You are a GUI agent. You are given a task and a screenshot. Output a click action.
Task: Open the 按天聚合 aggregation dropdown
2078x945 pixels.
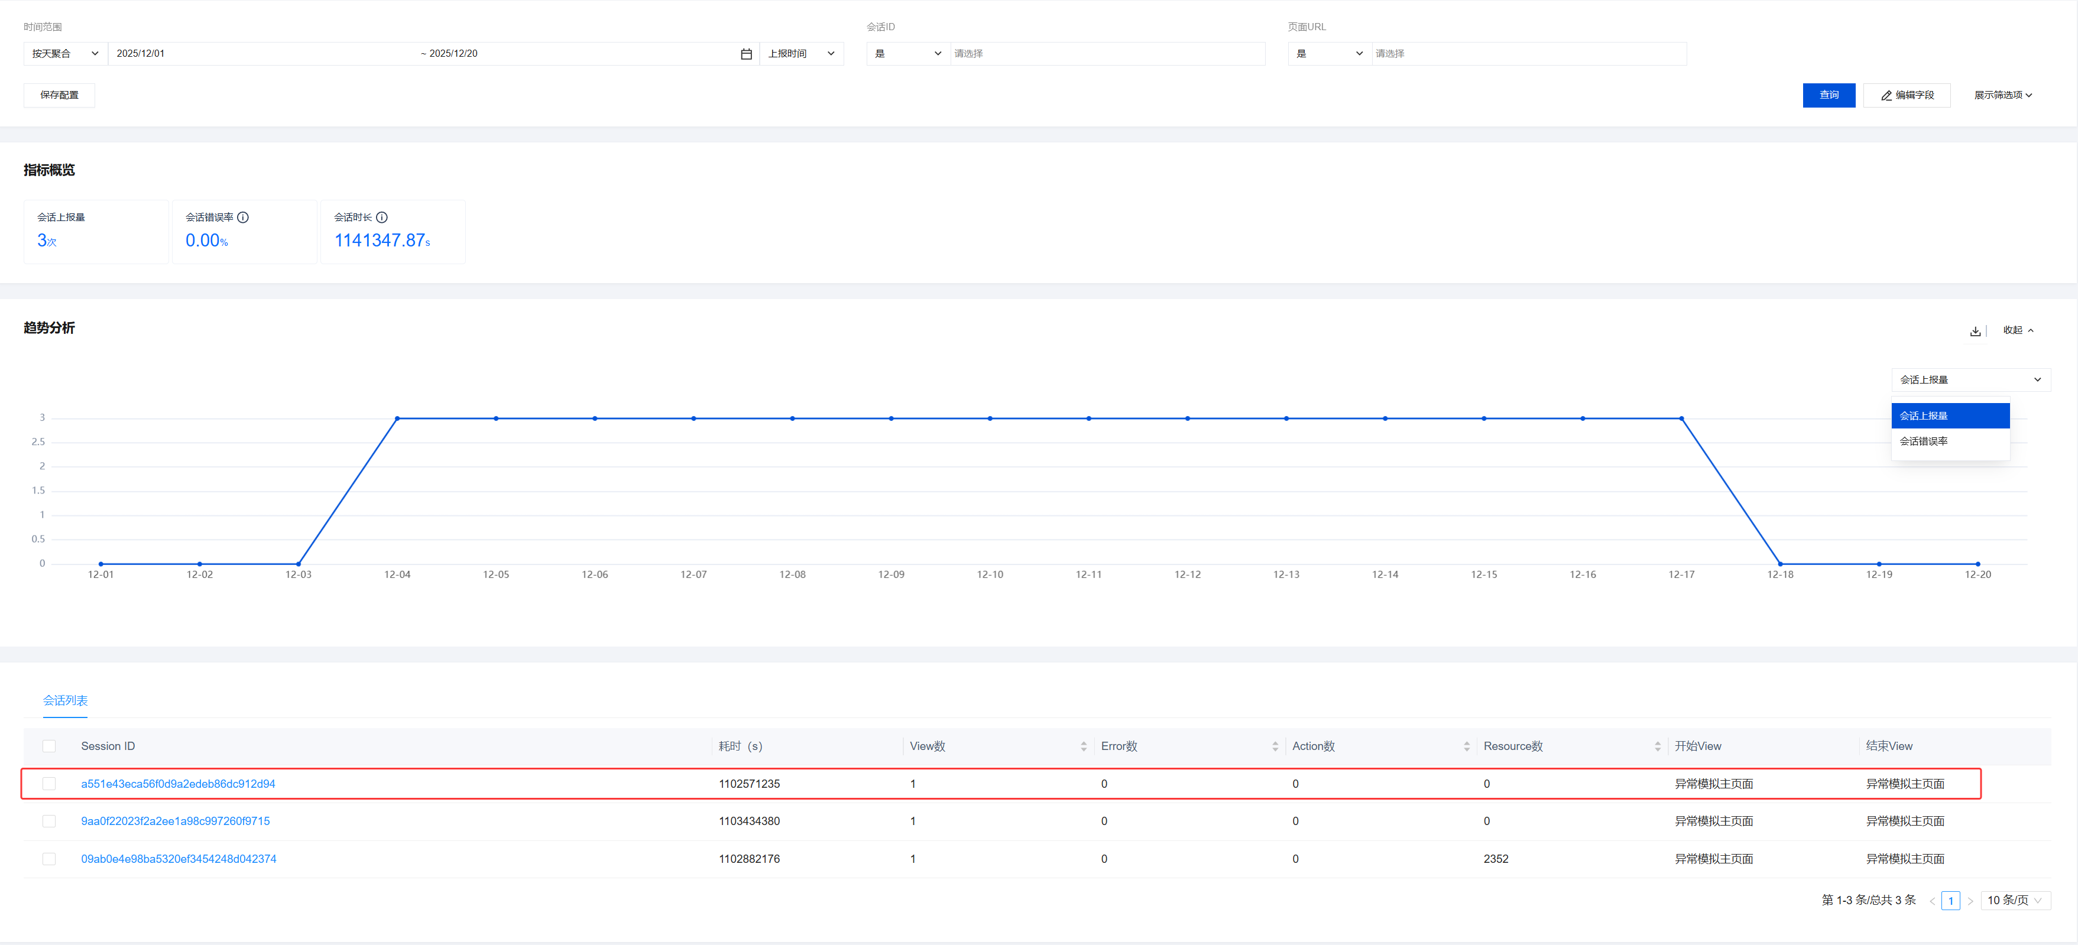64,54
